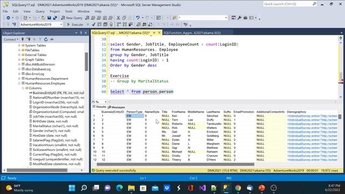Open File Explorer from taskbar
The width and height of the screenshot is (345, 194).
[132, 188]
